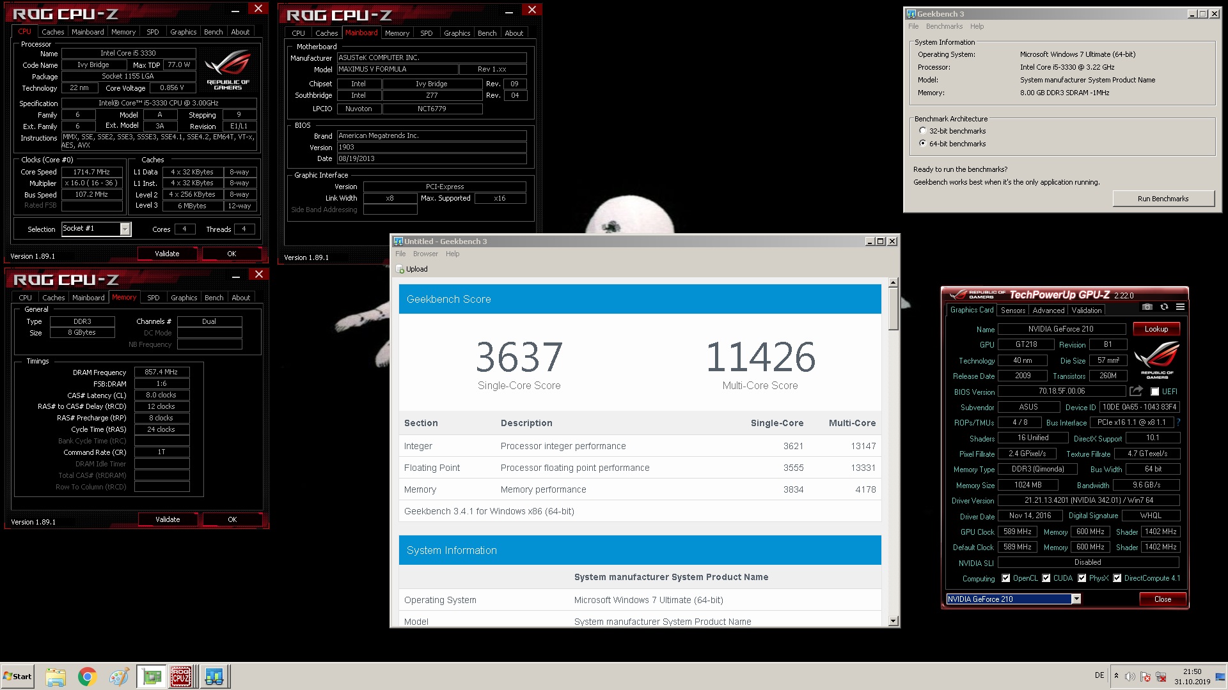Open the volume speaker tray icon
Viewport: 1228px width, 690px height.
[x=1130, y=677]
